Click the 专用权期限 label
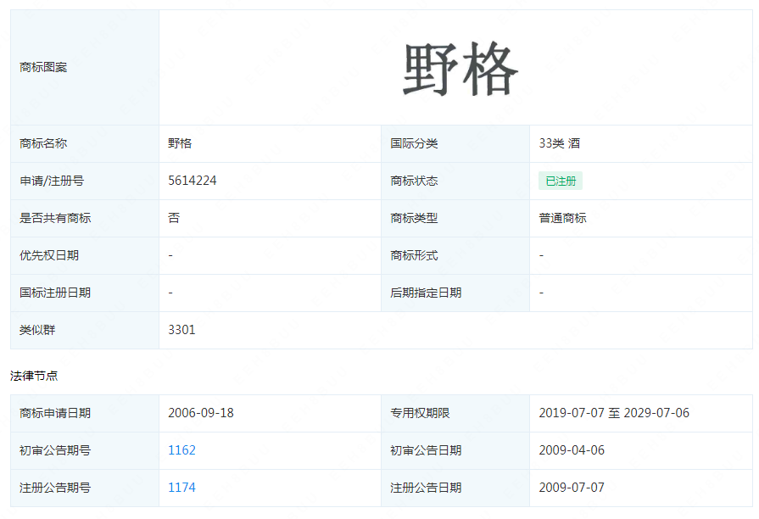Viewport: 759px width, 519px height. (420, 413)
